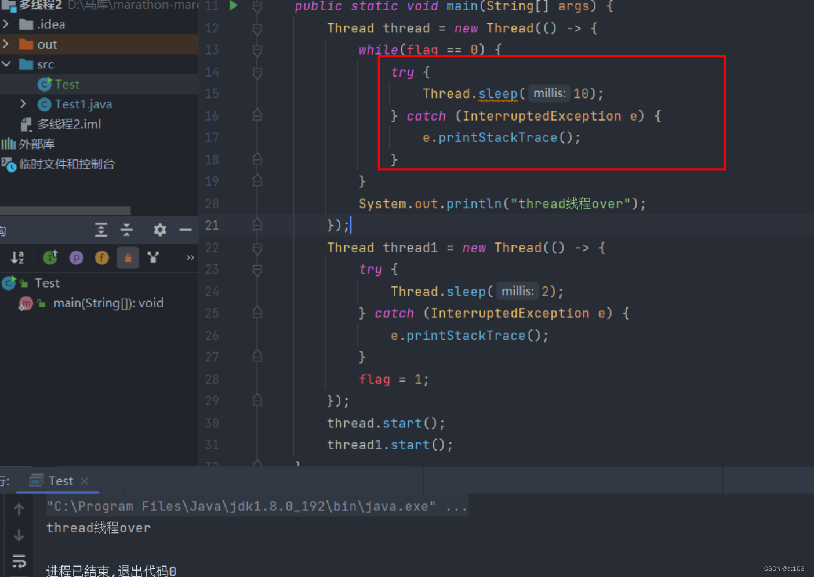Screen dimensions: 814x577
Task: Fold try block at line 14
Action: point(257,72)
